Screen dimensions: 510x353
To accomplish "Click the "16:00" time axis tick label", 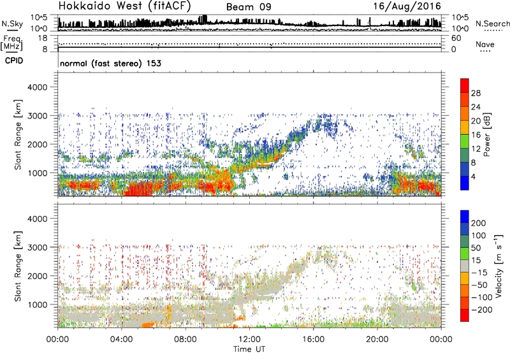I will tap(313, 340).
